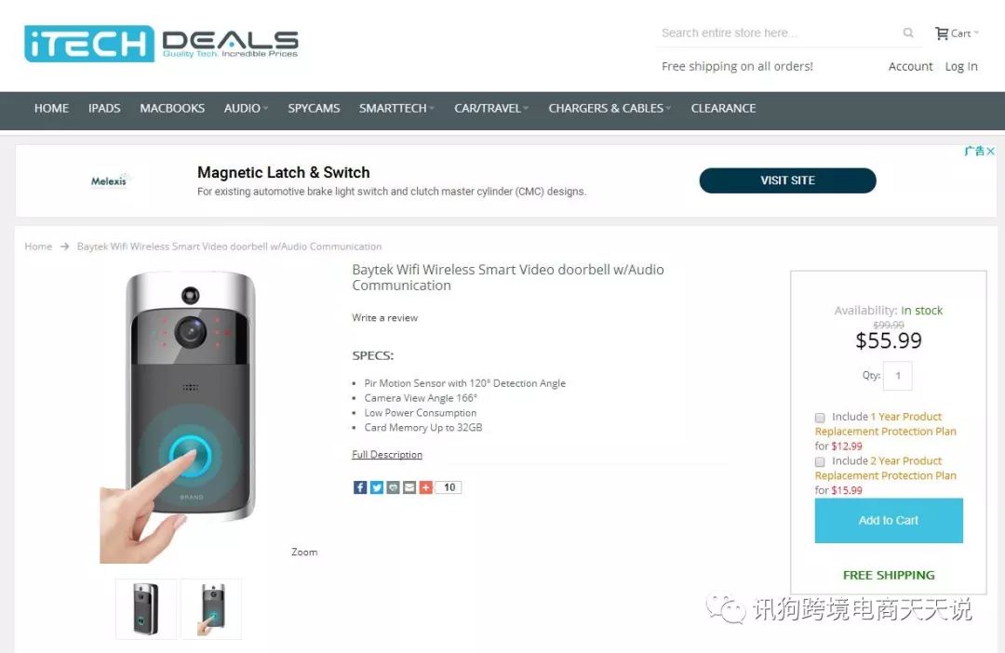
Task: Expand the CHARGERS & CABLES dropdown
Action: 610,108
